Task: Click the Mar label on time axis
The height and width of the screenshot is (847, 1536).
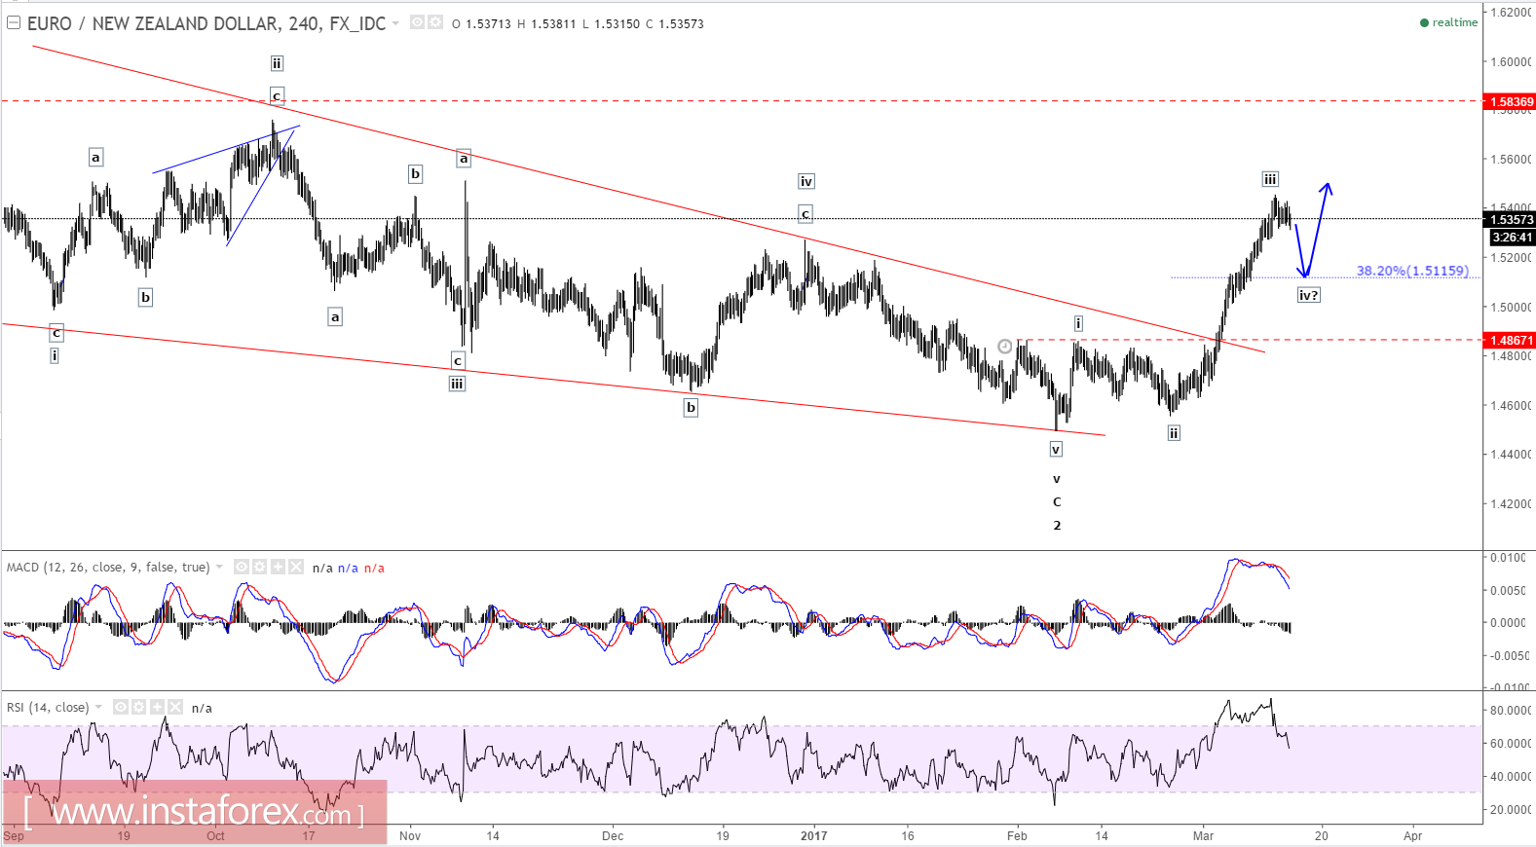Action: pyautogui.click(x=1204, y=835)
